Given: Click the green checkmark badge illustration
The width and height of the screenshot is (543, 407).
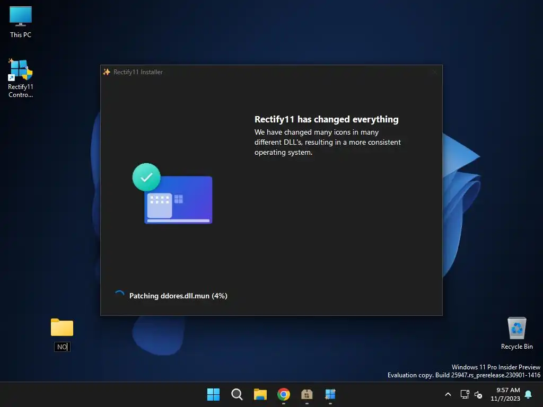Looking at the screenshot, I should coord(146,177).
